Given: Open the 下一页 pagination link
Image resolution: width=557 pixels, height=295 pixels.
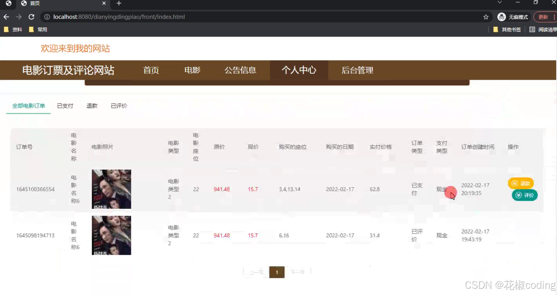Looking at the screenshot, I should [x=297, y=272].
